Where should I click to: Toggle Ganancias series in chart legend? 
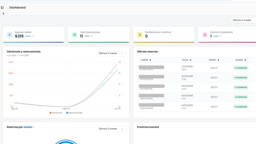tap(56, 113)
